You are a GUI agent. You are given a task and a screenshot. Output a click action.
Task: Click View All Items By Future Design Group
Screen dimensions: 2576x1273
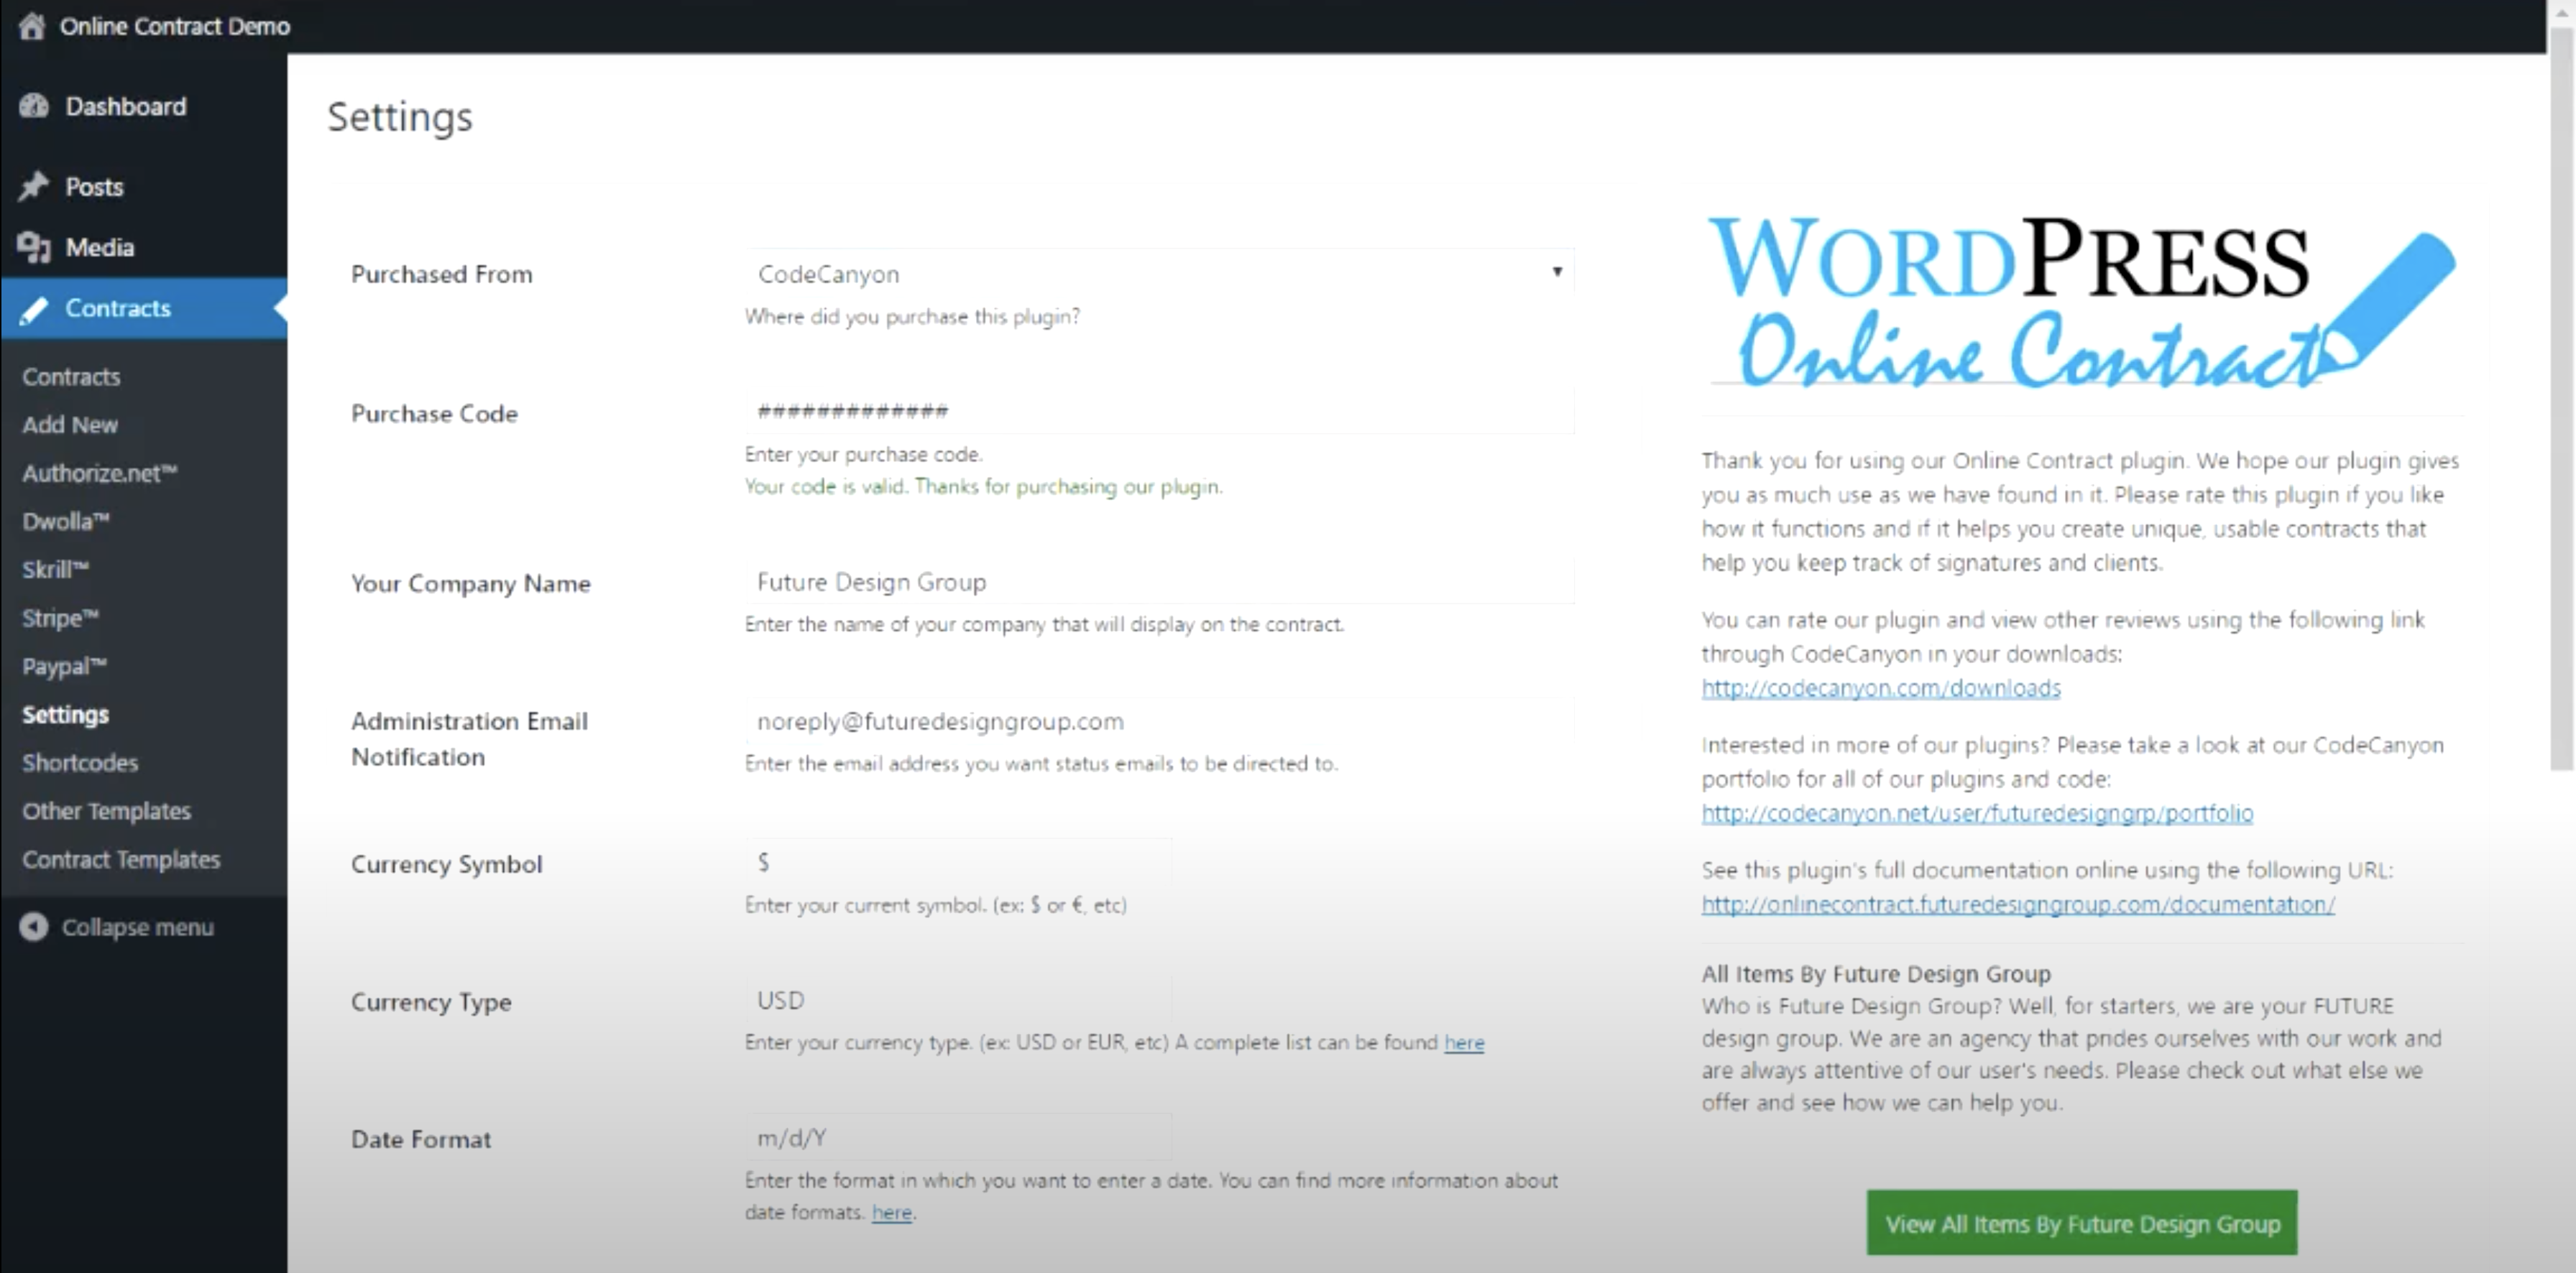(2081, 1223)
